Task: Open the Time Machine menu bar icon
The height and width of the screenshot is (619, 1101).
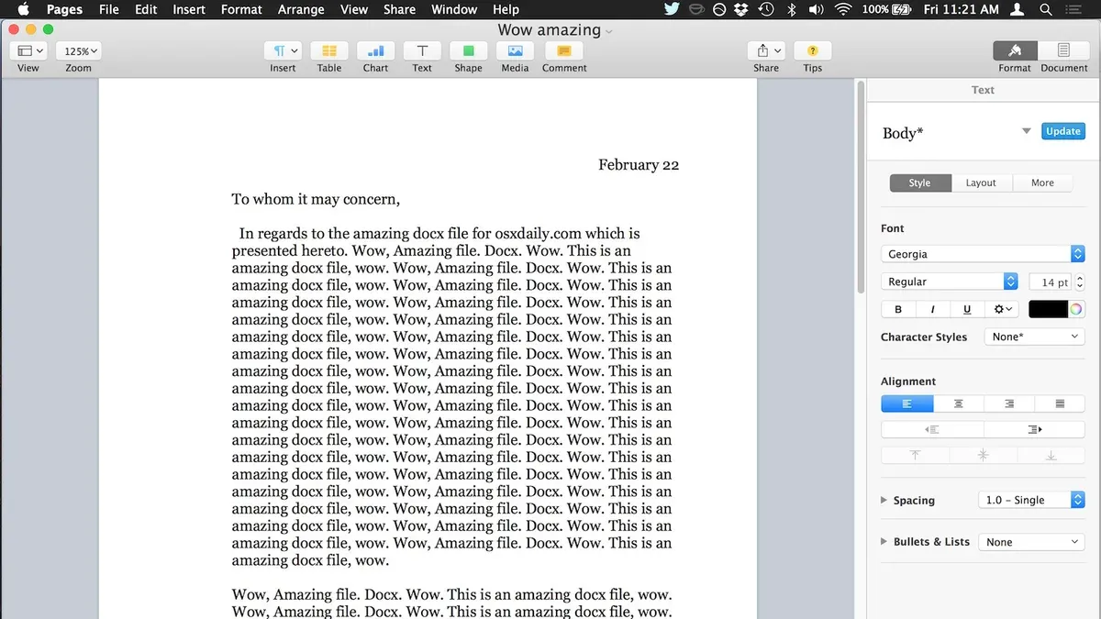Action: [766, 9]
